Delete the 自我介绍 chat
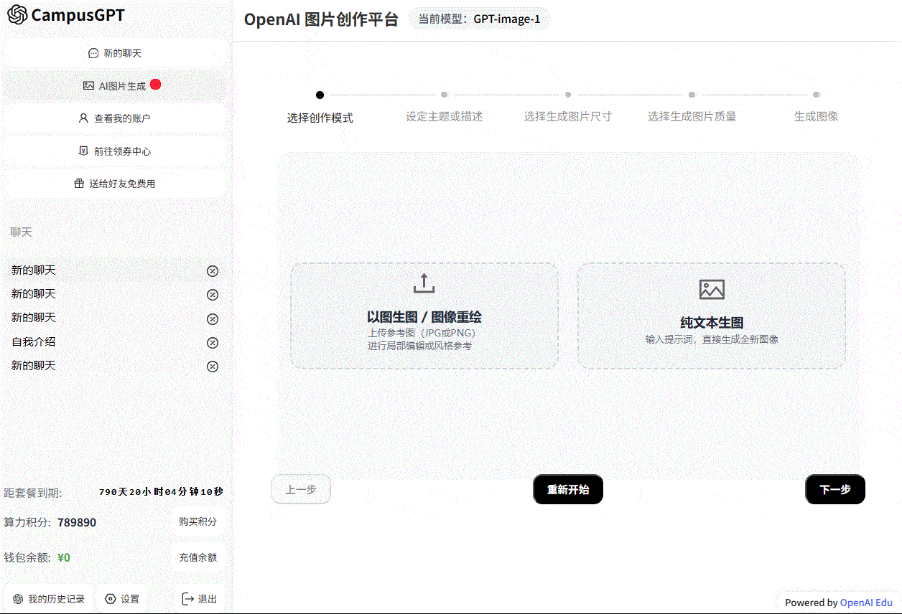The image size is (902, 614). (212, 342)
